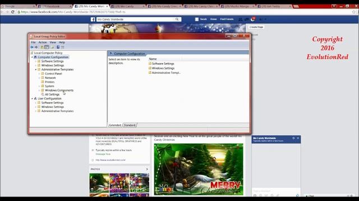The width and height of the screenshot is (359, 201).
Task: Click chat window gear options icon
Action: [x=293, y=138]
